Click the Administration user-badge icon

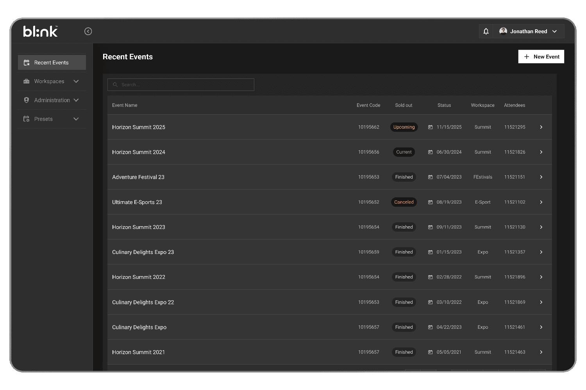click(26, 100)
